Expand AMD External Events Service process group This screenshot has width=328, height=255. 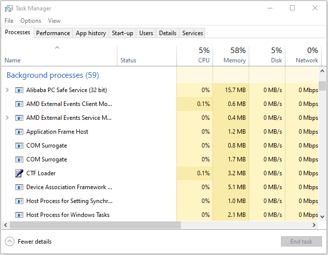coord(7,118)
